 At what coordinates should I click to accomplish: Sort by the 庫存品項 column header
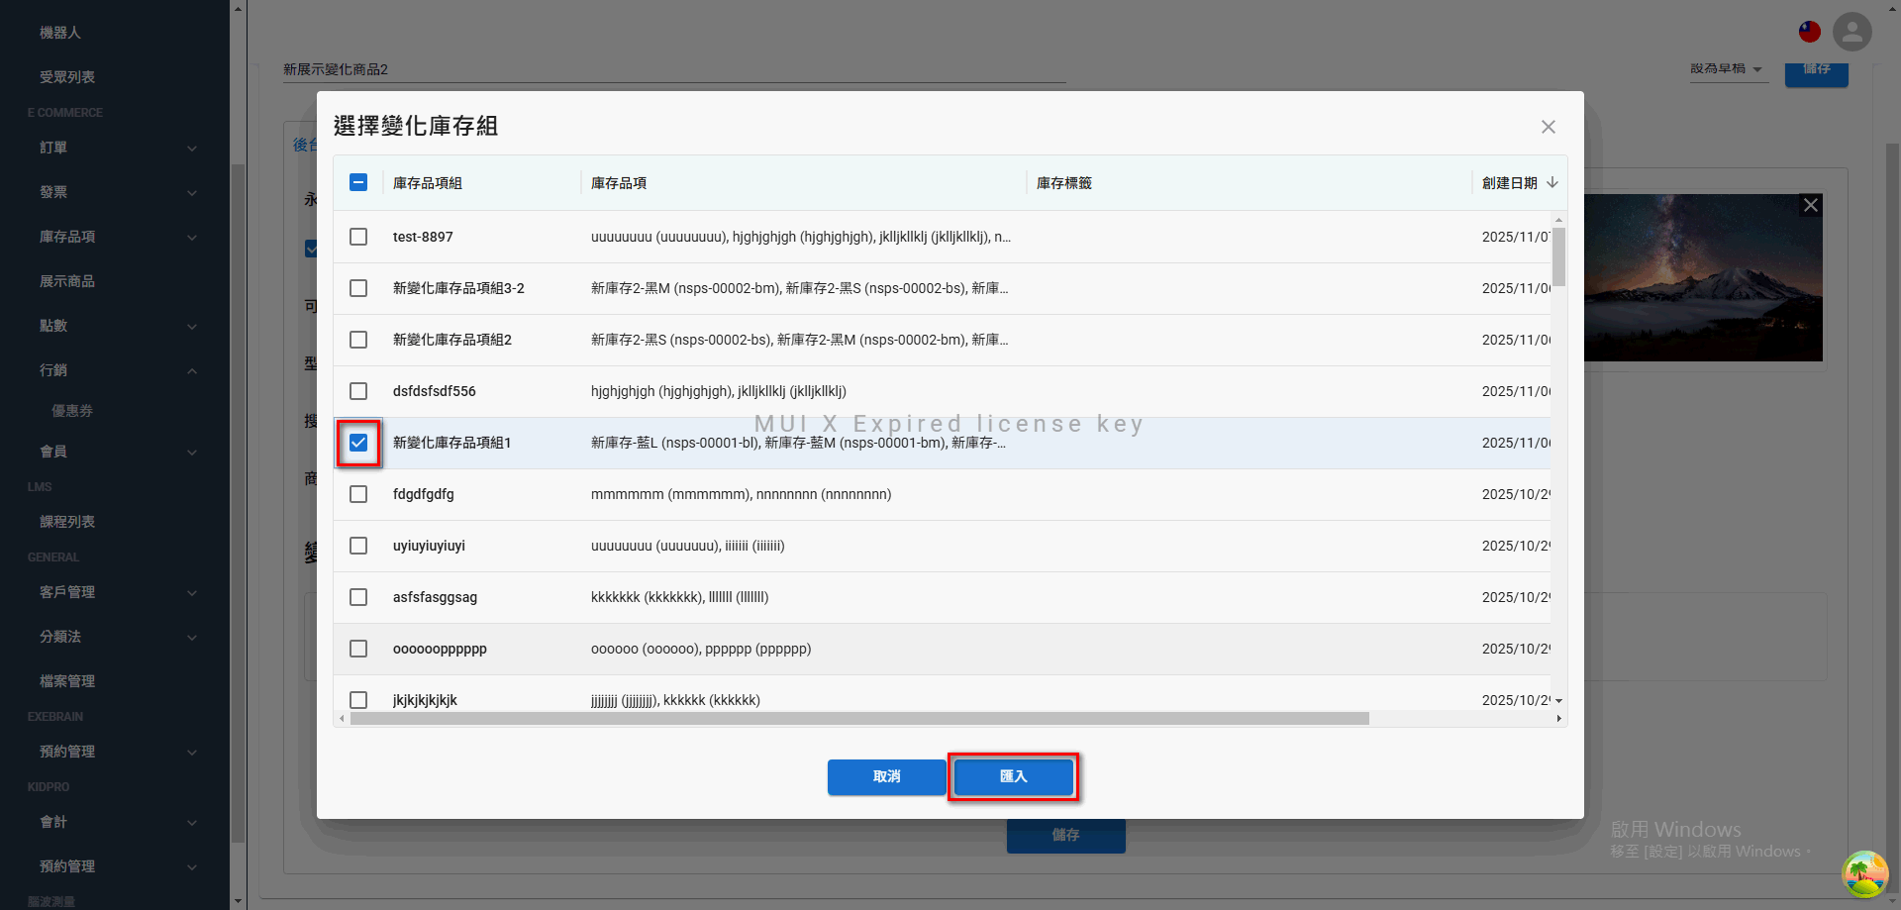pos(619,183)
